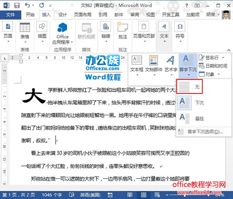This screenshot has width=233, height=199.
Task: Collapse the ribbon with the chevron
Action: (x=229, y=50)
